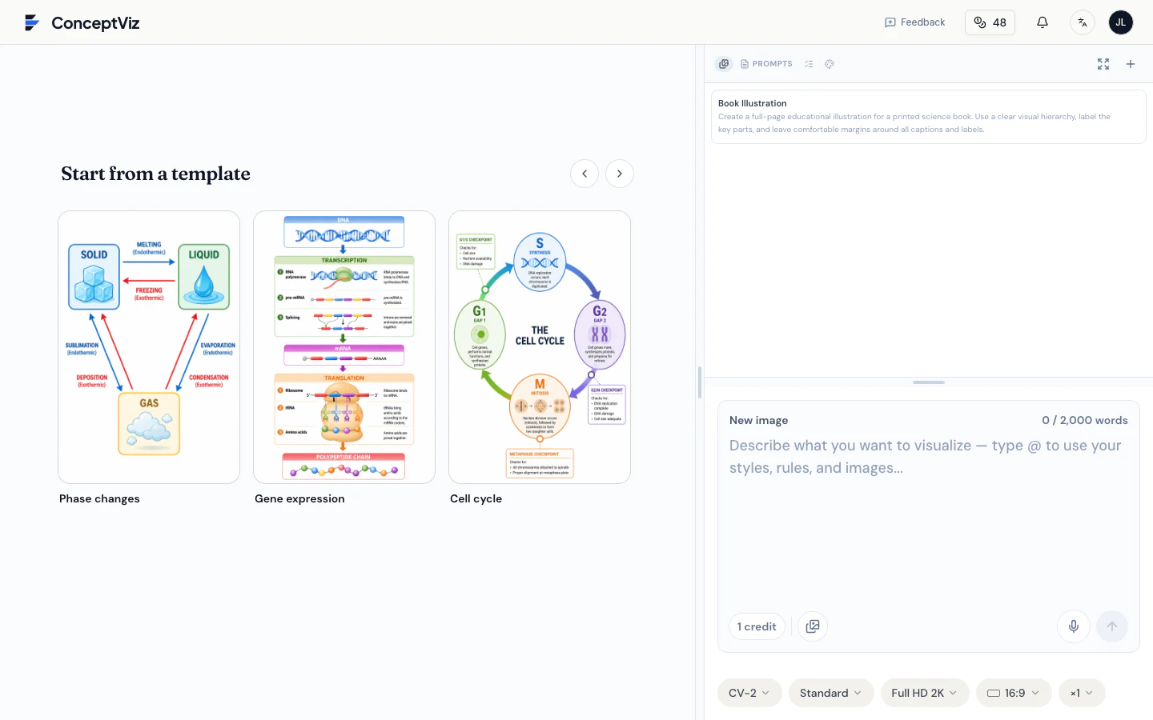Open the notifications bell

pos(1042,22)
